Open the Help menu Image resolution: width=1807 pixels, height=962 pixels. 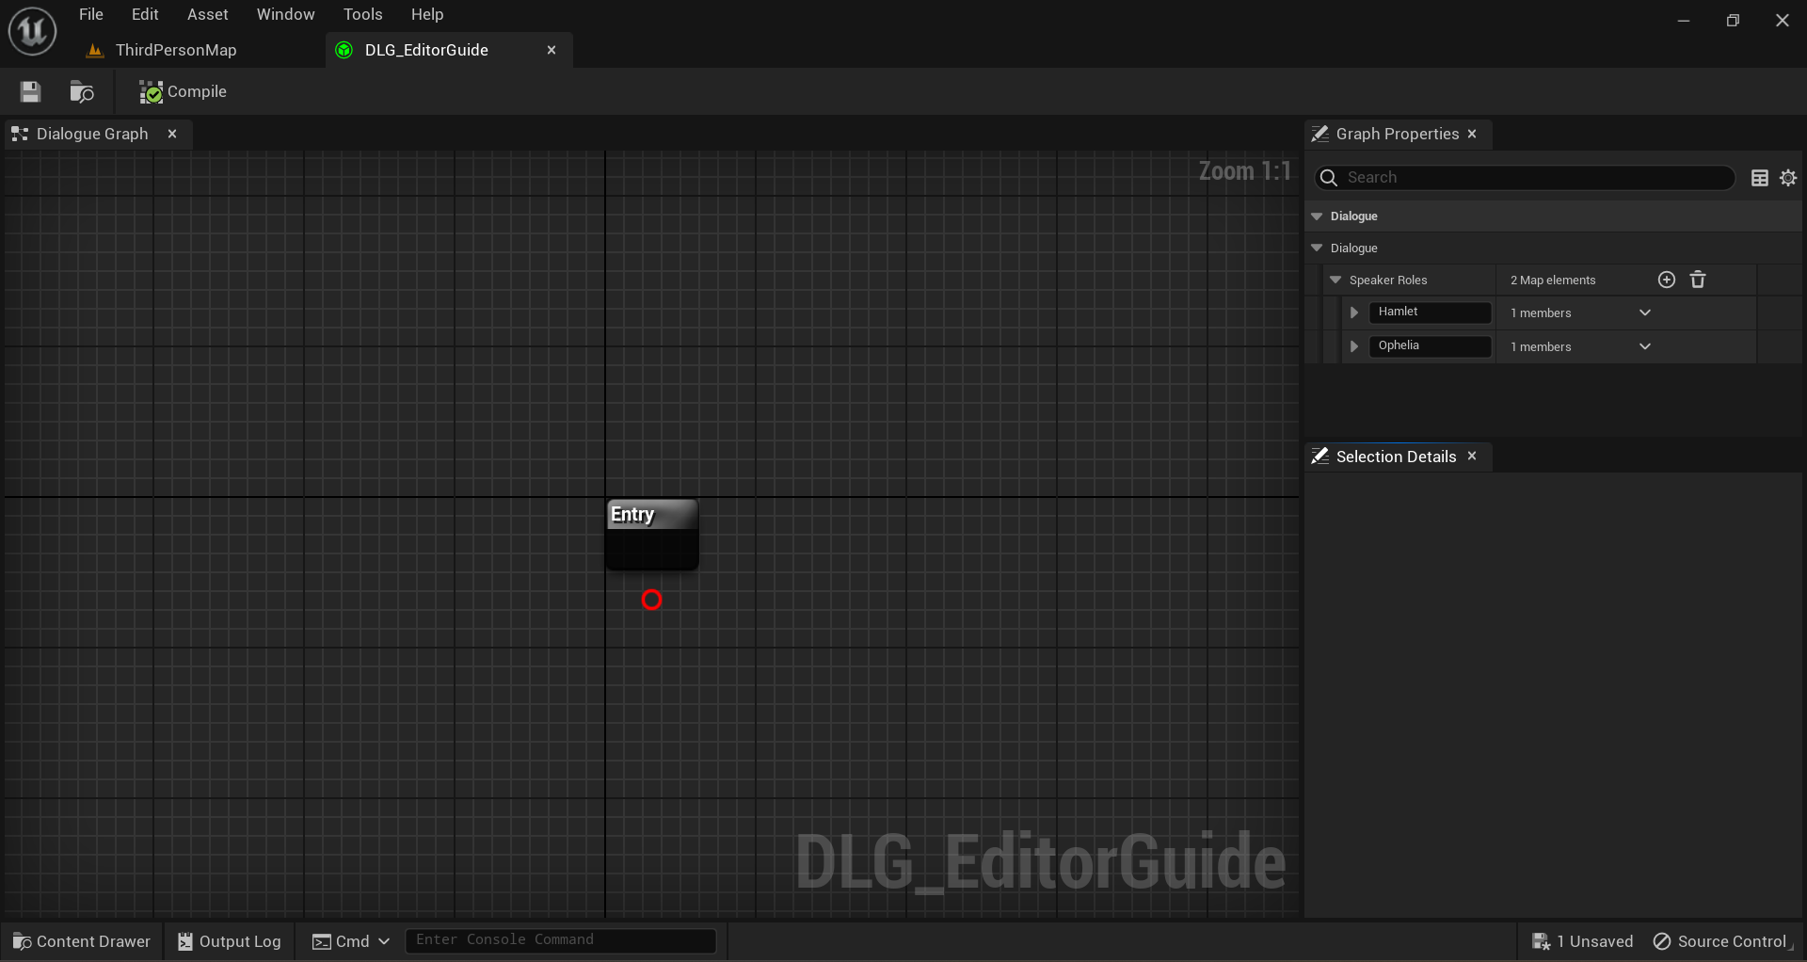[x=426, y=14]
